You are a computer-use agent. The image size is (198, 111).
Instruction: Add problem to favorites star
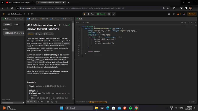tap(48, 101)
